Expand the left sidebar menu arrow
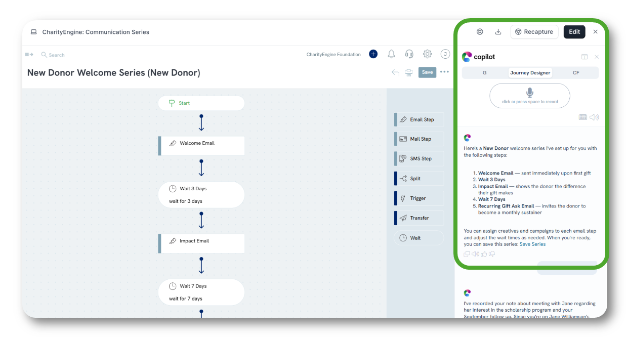The height and width of the screenshot is (338, 627). tap(29, 55)
